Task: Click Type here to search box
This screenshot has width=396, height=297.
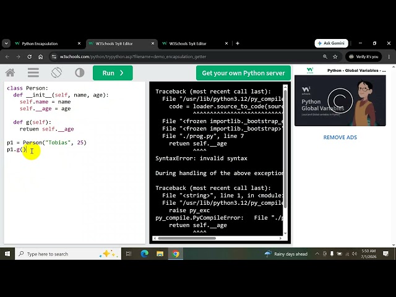Action: (68, 254)
